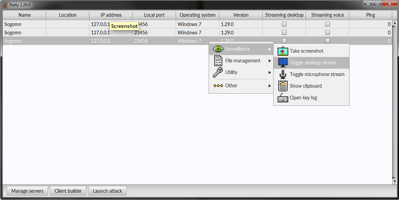Expand the Utility submenu arrow
Screen dimensions: 399x200
pos(269,73)
